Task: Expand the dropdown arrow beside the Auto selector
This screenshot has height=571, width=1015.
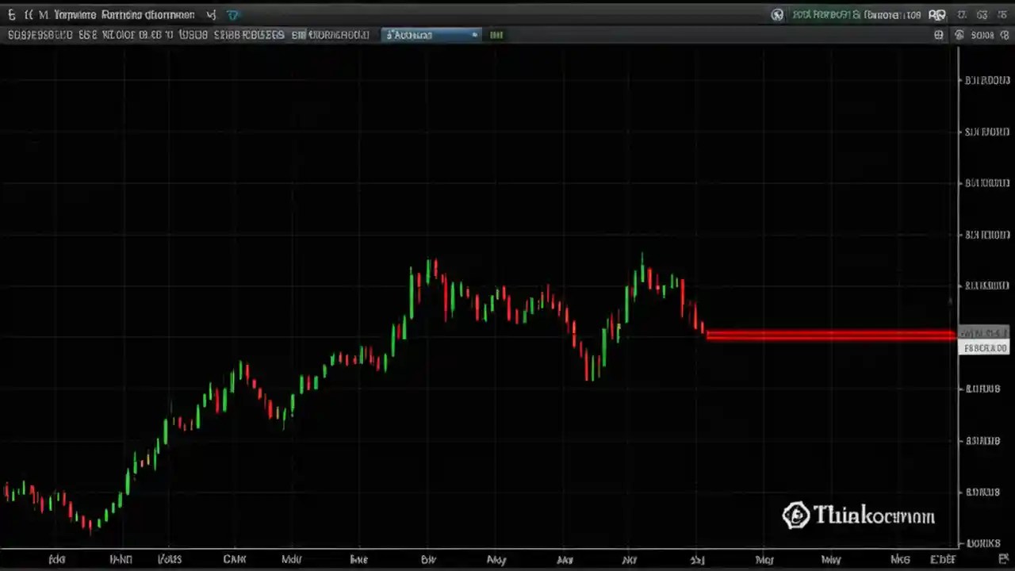Action: [474, 34]
